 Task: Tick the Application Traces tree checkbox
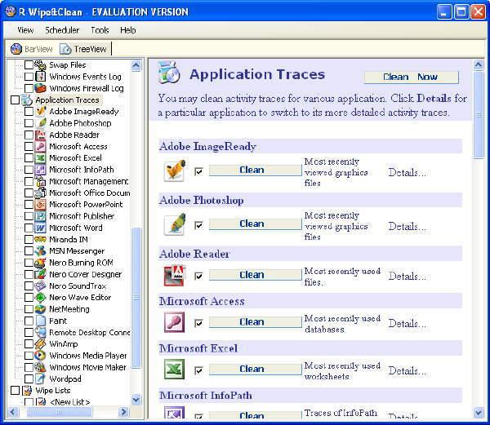(15, 100)
